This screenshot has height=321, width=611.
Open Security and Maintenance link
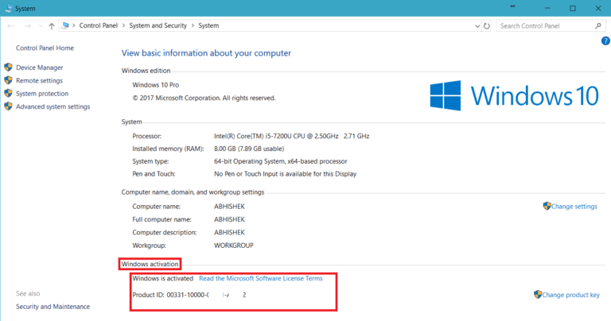[53, 307]
